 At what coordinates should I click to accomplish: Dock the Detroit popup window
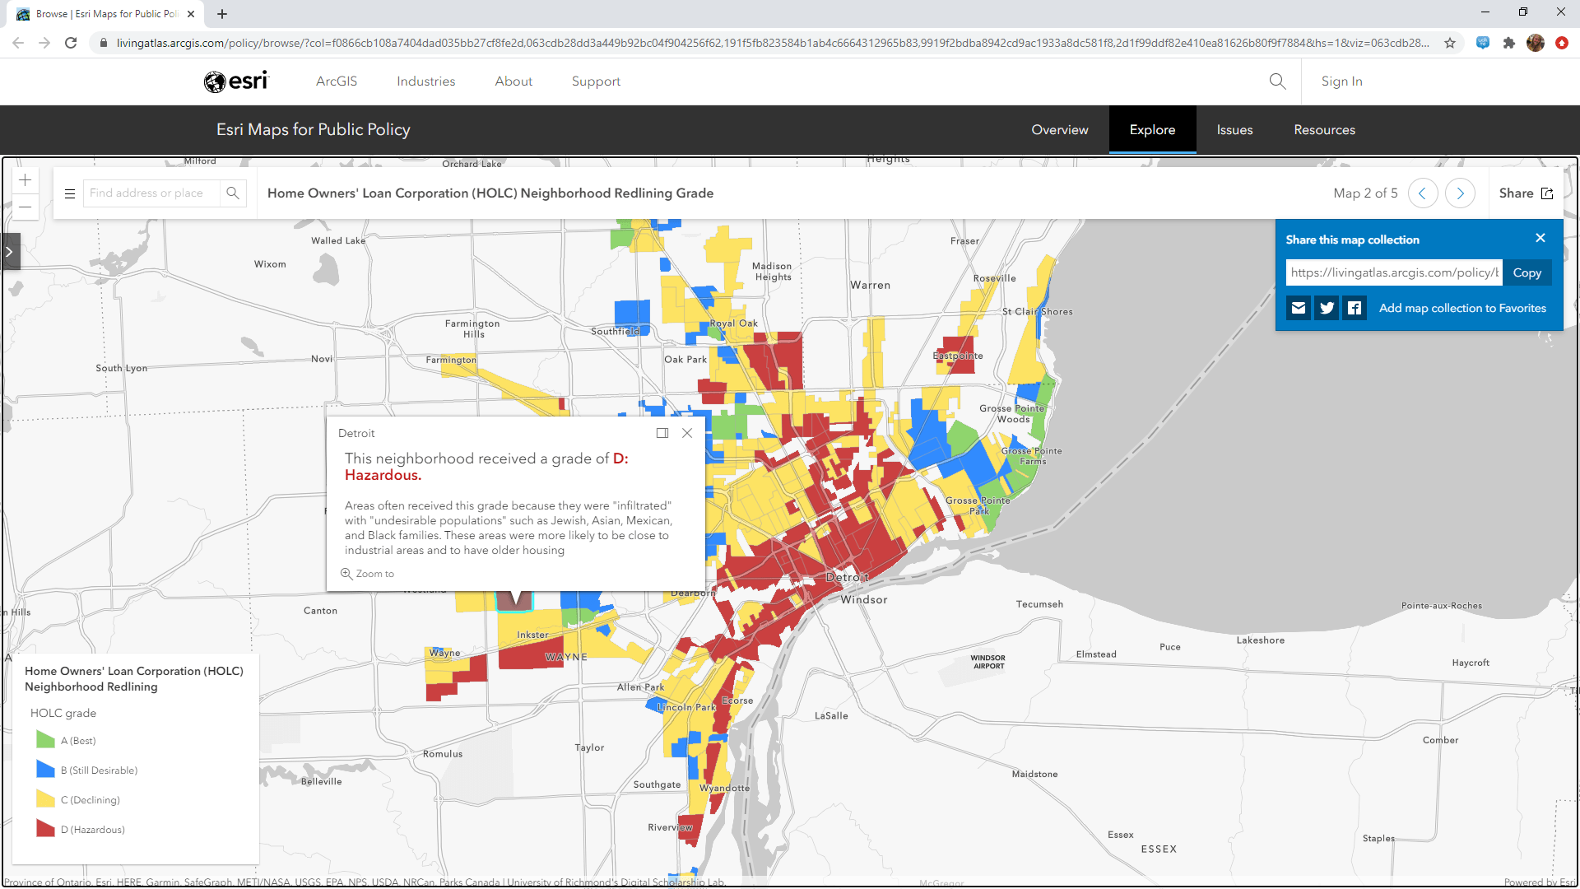662,433
